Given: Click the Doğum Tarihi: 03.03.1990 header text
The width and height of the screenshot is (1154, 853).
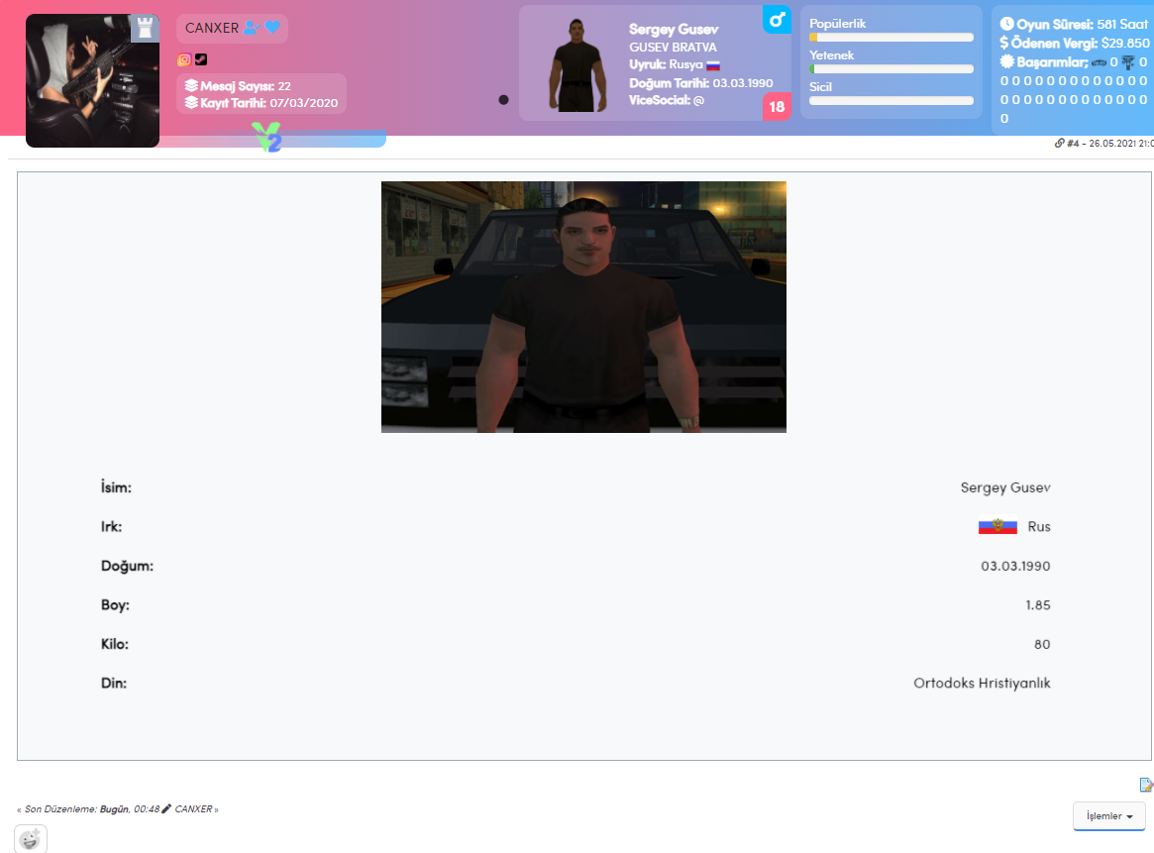Looking at the screenshot, I should [x=700, y=83].
